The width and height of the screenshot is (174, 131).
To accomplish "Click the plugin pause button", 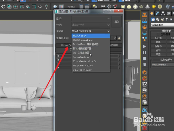I will point(144,52).
